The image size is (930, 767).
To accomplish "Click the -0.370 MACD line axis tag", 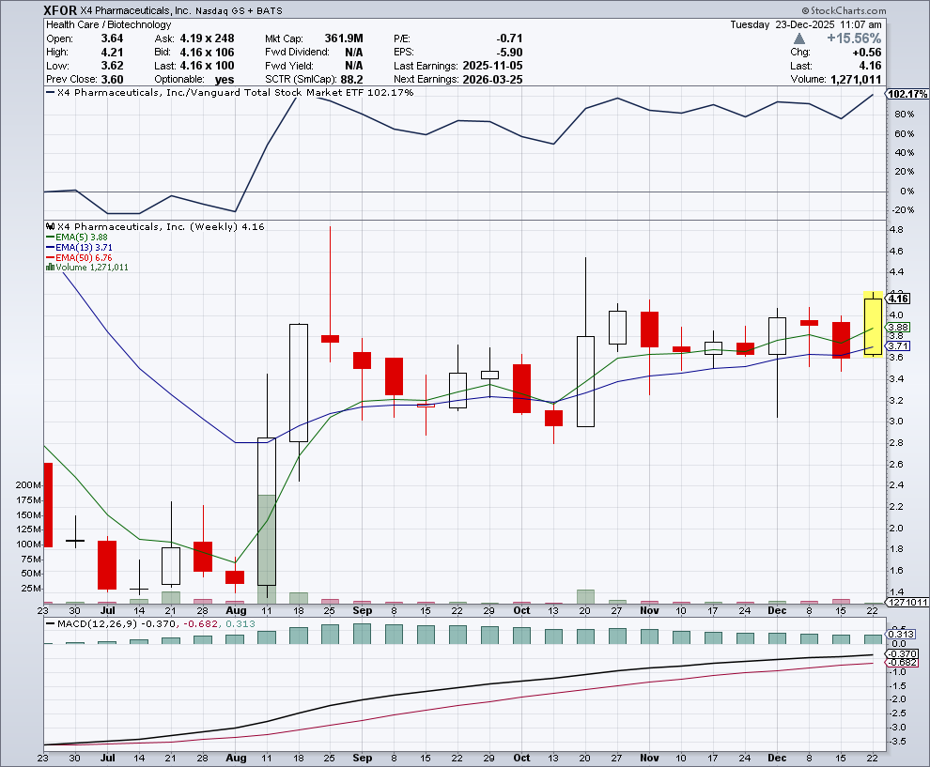I will tap(902, 653).
